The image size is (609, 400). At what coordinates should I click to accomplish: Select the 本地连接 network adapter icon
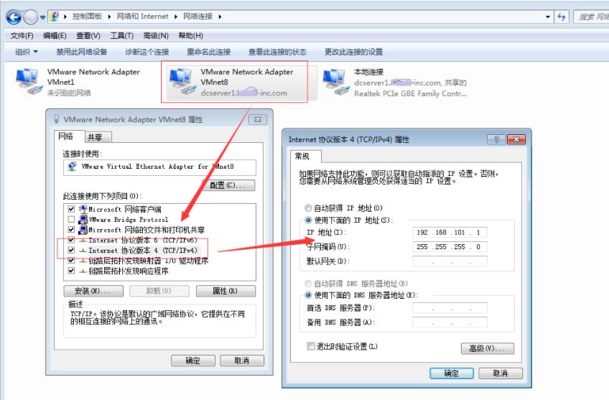pyautogui.click(x=336, y=80)
